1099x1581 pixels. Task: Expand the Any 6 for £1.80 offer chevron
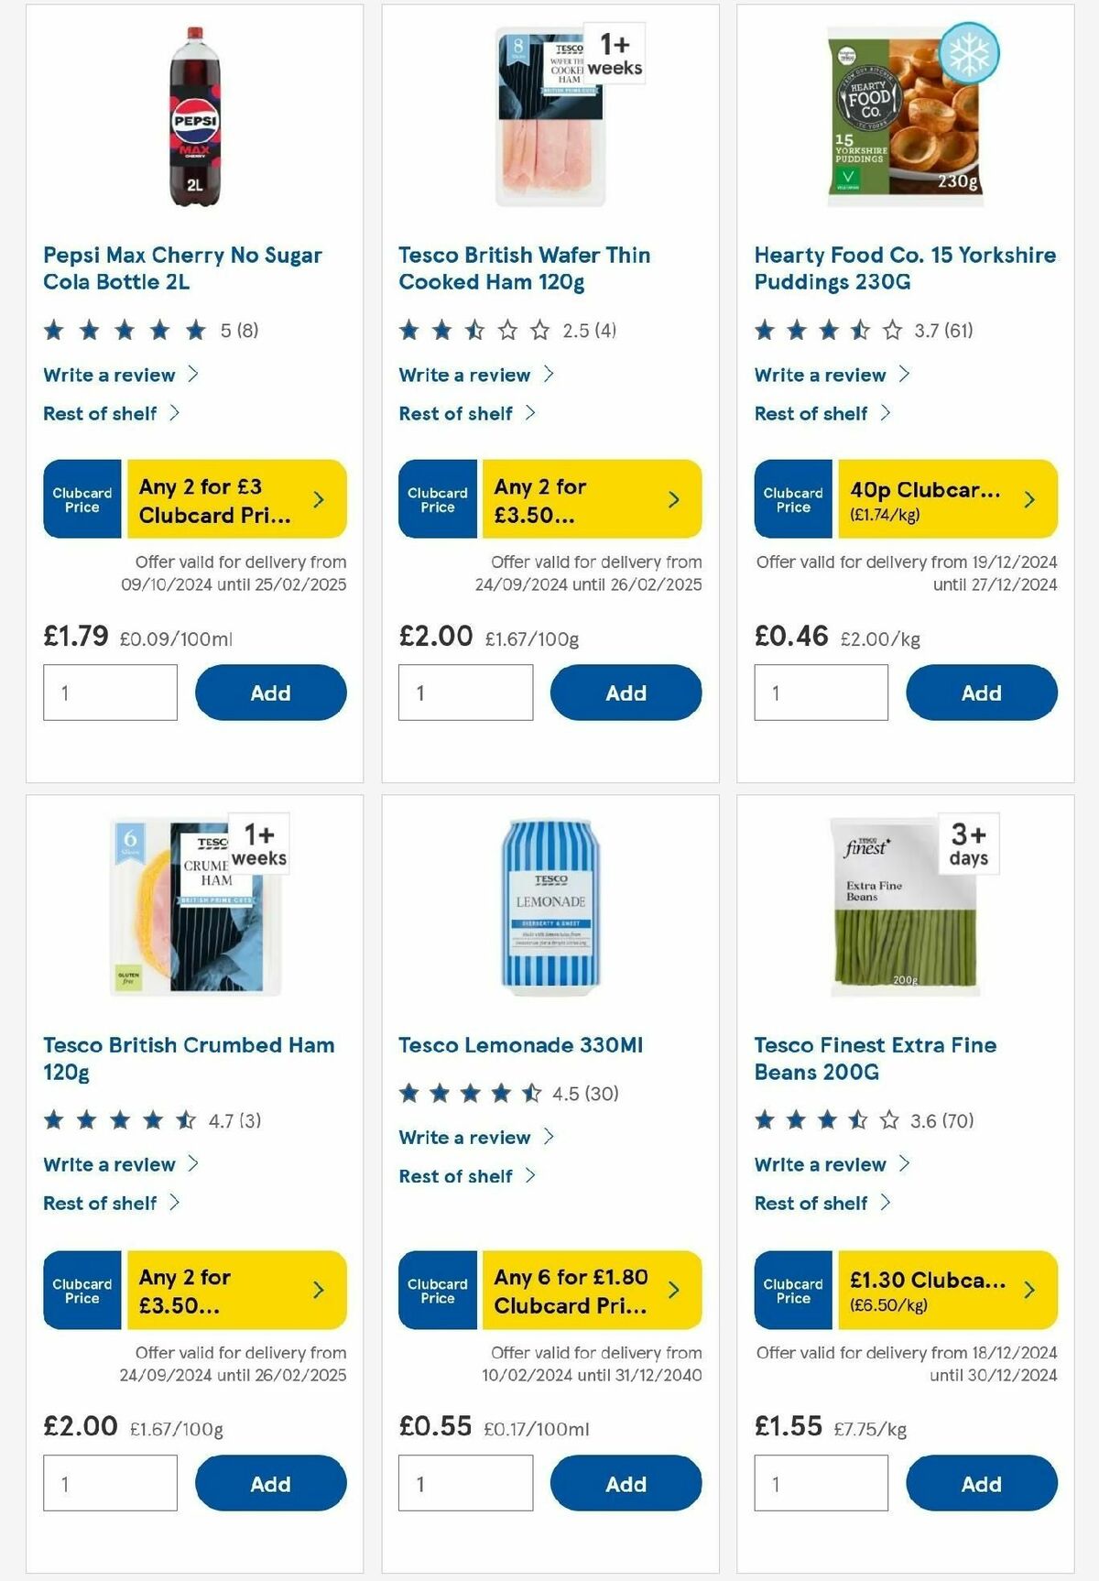(673, 1290)
